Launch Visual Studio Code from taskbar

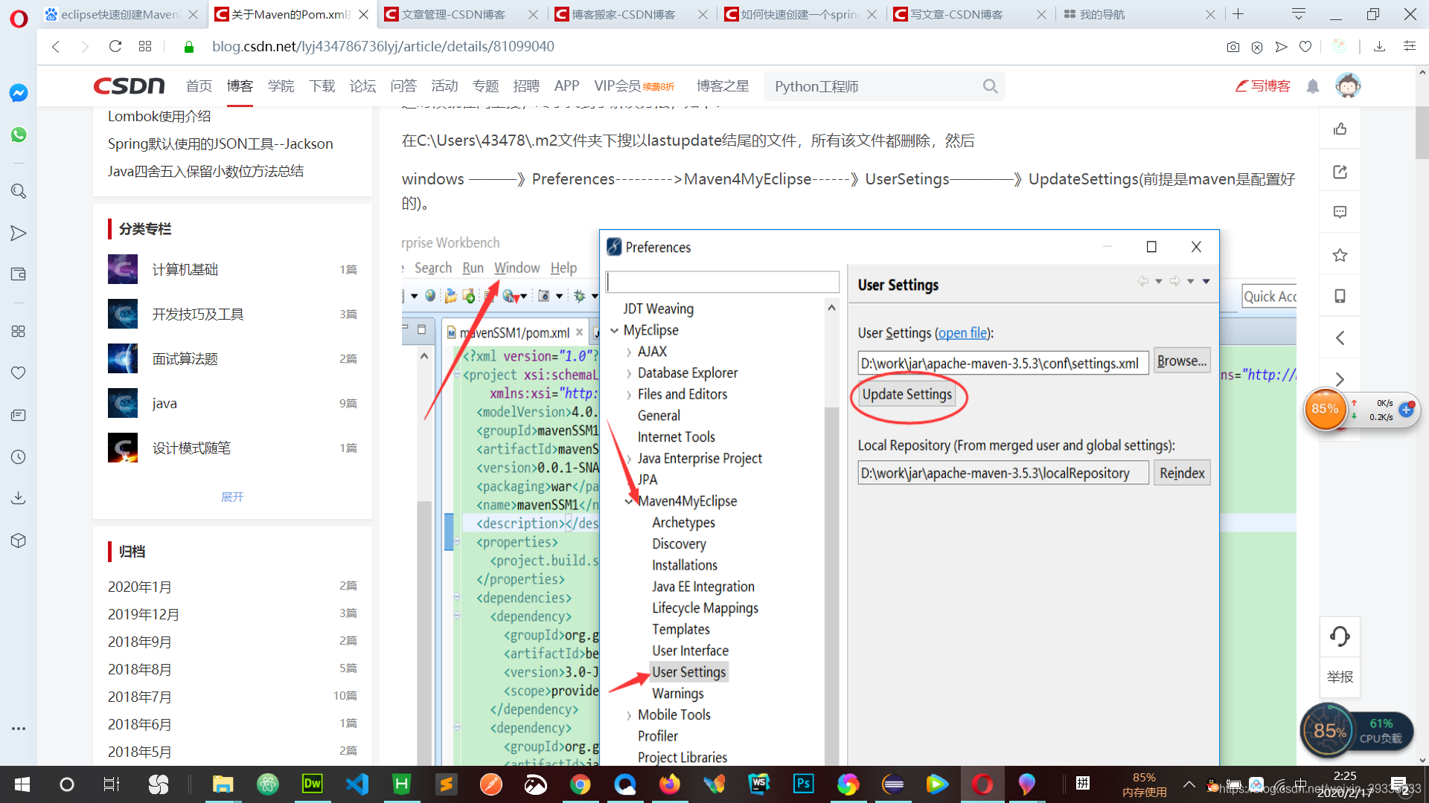tap(357, 784)
